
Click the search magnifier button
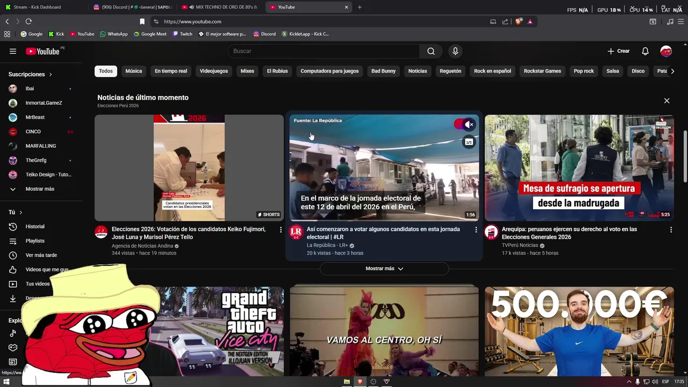(431, 51)
